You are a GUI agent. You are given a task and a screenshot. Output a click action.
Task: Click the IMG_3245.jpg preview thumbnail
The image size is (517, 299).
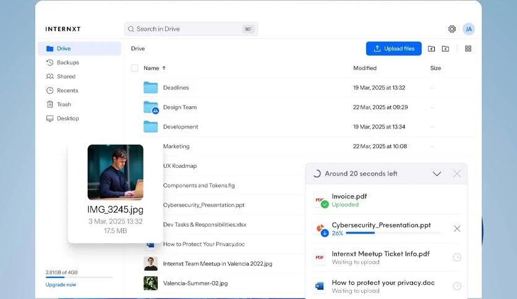tap(116, 172)
